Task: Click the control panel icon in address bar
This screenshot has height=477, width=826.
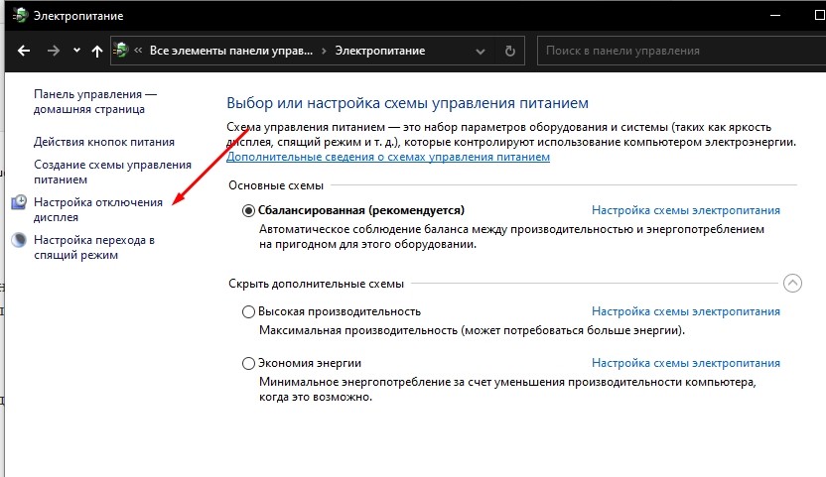Action: click(x=121, y=51)
